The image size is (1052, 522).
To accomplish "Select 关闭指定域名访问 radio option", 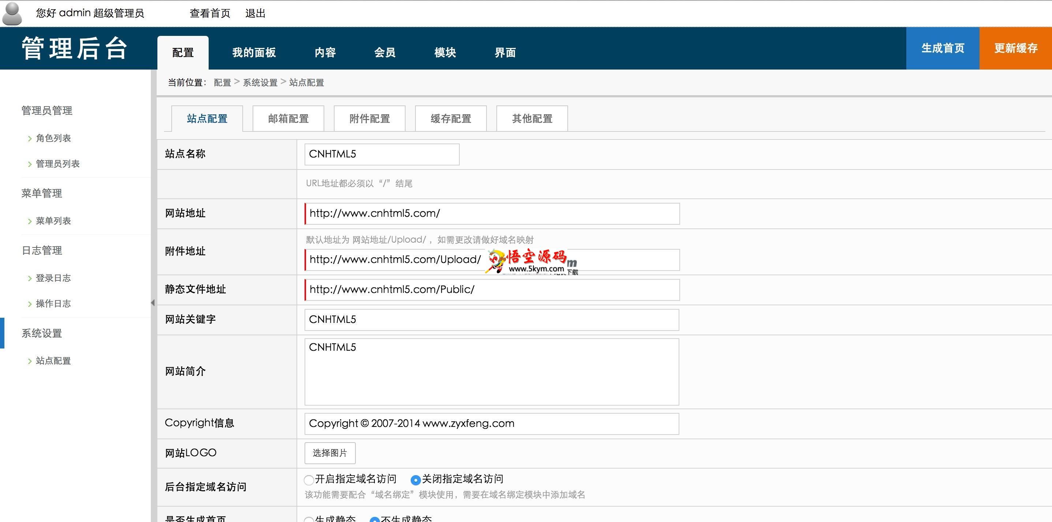I will (x=416, y=480).
